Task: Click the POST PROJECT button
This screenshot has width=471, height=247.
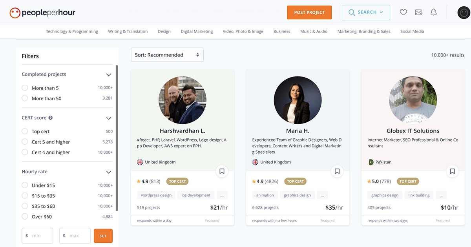Action: click(309, 12)
